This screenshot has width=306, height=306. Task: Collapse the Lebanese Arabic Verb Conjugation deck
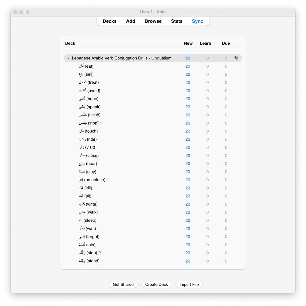coord(68,58)
